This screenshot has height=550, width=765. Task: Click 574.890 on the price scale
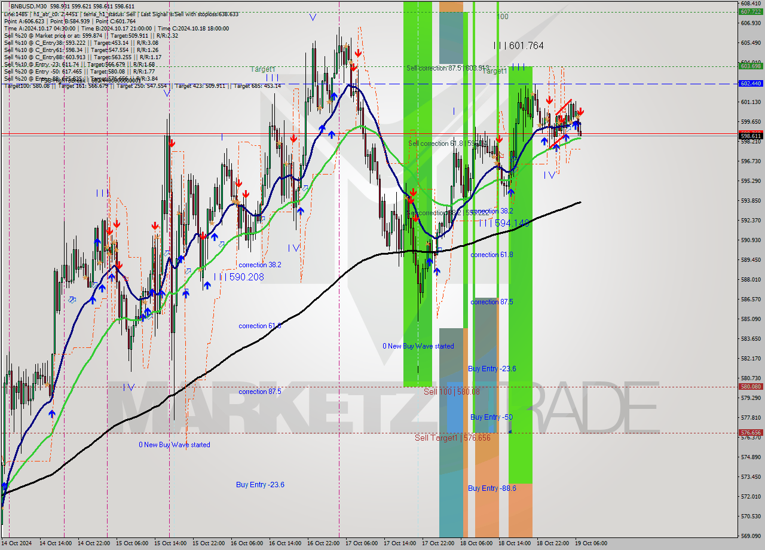[751, 457]
